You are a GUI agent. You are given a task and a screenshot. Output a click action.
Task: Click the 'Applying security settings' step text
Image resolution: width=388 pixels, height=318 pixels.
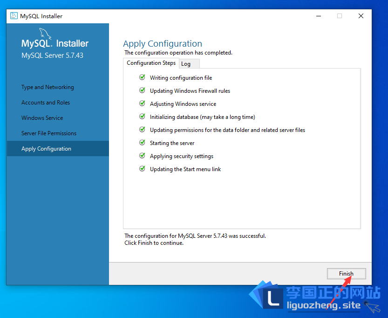click(182, 156)
